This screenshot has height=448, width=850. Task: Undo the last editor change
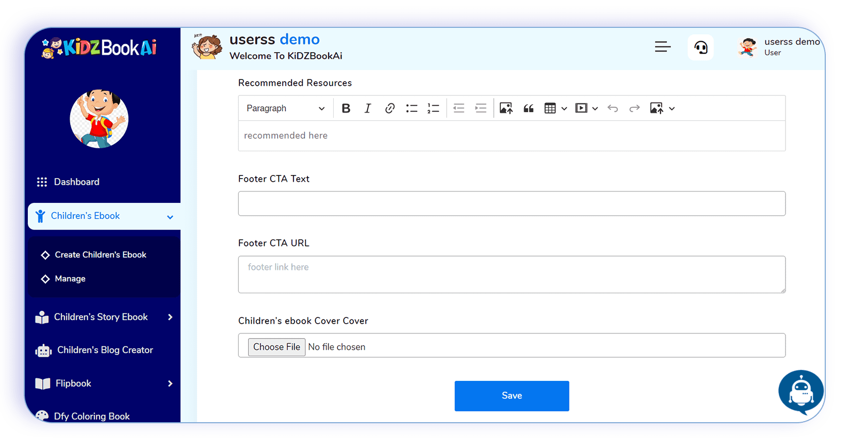pyautogui.click(x=613, y=108)
